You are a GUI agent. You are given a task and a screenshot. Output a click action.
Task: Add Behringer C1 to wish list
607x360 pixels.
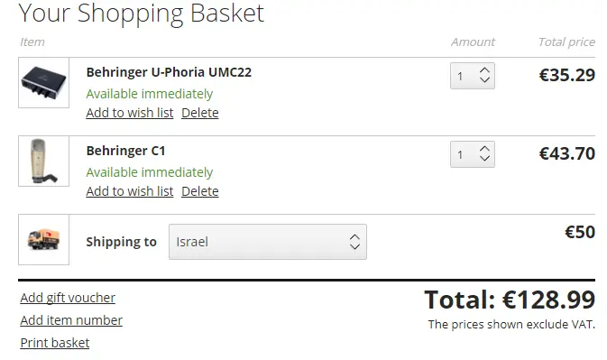pos(130,191)
